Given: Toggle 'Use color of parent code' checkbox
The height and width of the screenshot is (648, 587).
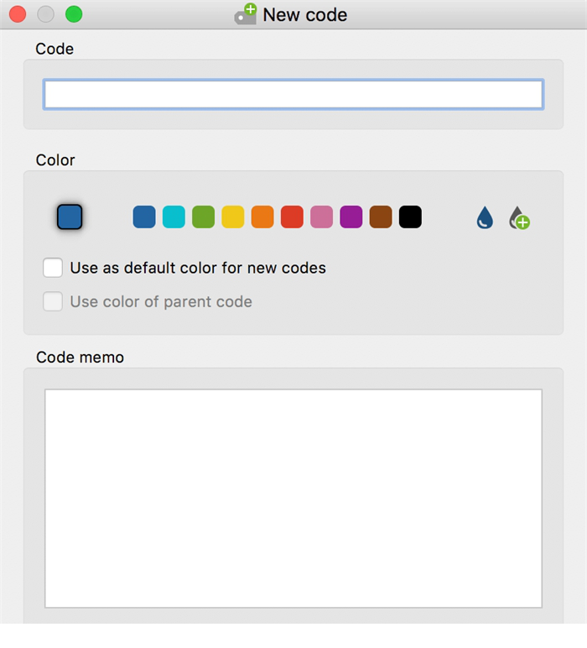Looking at the screenshot, I should click(x=53, y=301).
